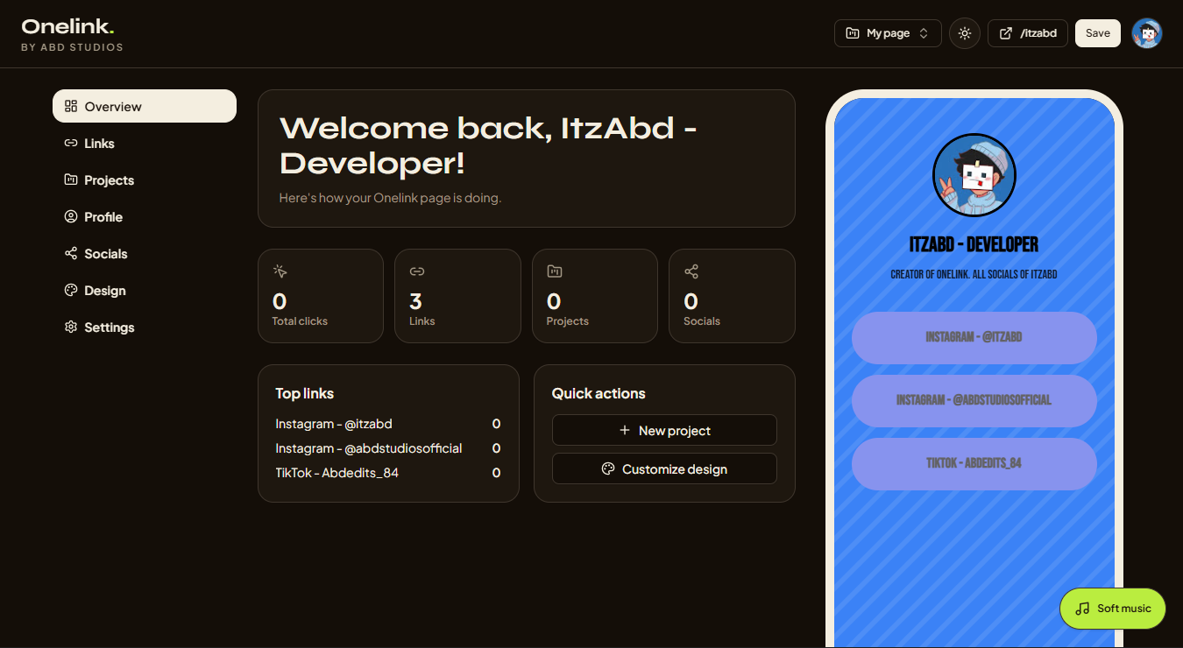Click the folder icon on the Projects card

pyautogui.click(x=554, y=271)
